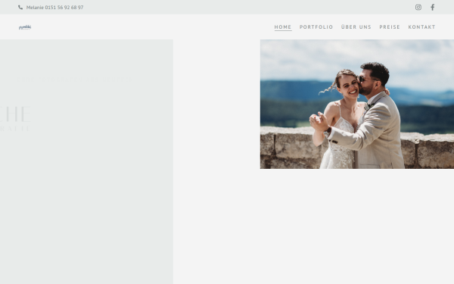This screenshot has height=284, width=454.
Task: Click the wedding couple photo
Action: click(357, 104)
